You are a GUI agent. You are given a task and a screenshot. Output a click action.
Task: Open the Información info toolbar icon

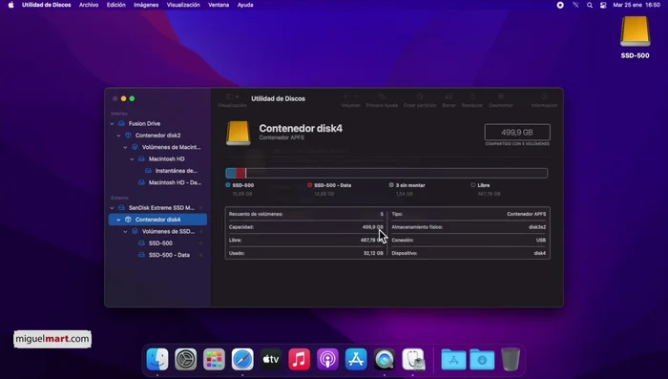click(x=544, y=96)
